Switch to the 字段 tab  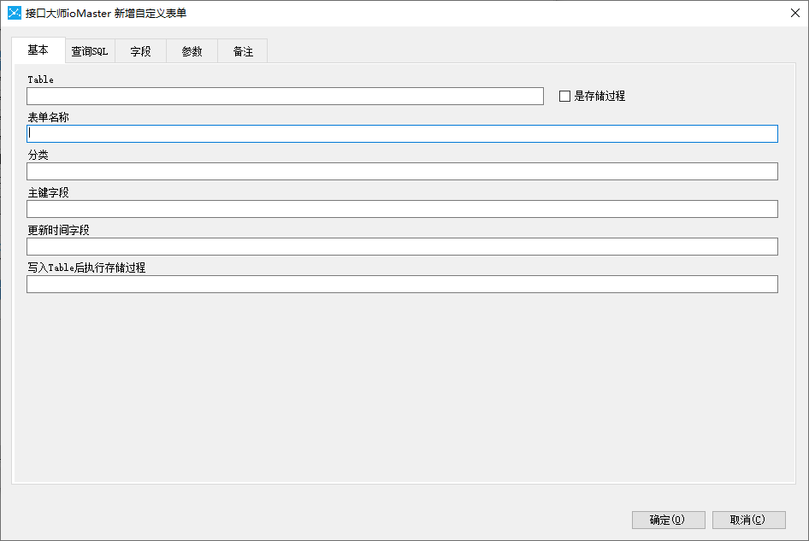pos(140,51)
